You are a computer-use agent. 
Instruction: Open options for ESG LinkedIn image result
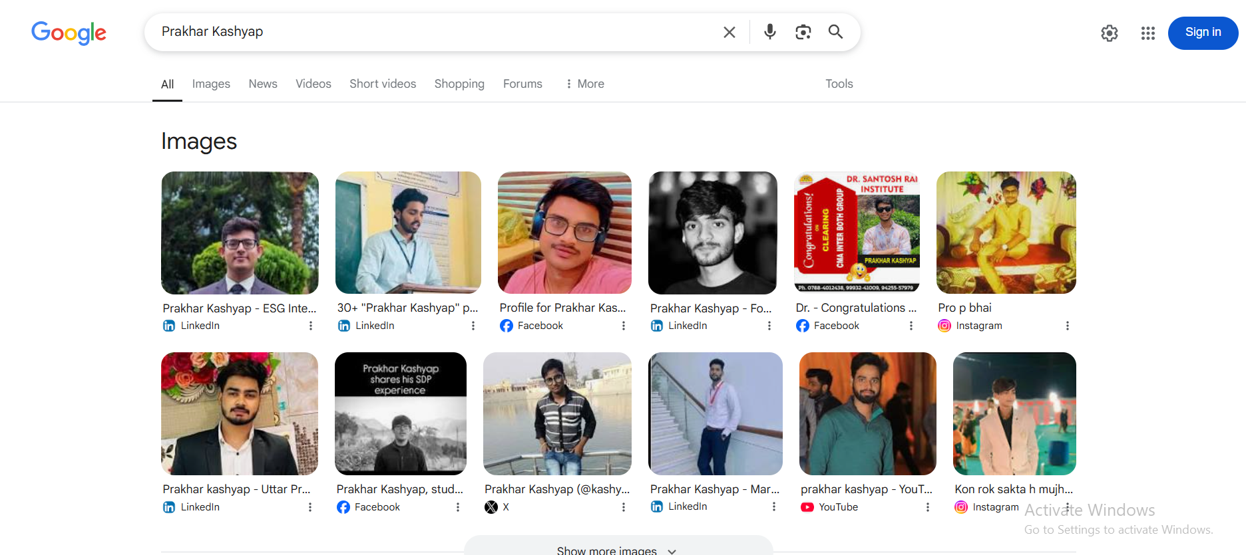coord(310,326)
